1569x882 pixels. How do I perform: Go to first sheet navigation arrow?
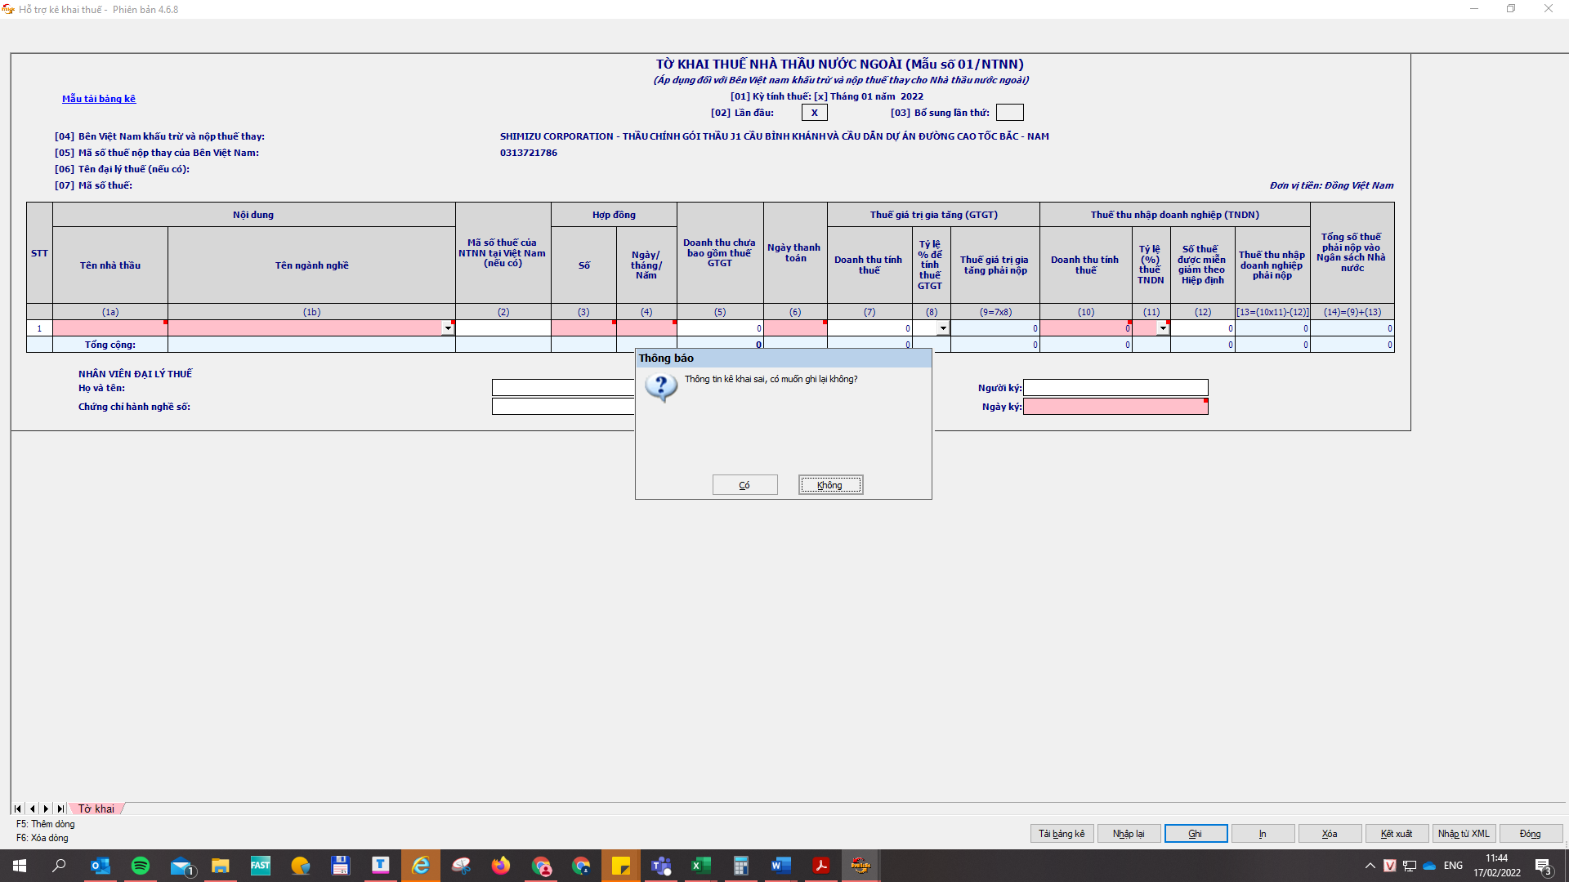click(x=18, y=808)
